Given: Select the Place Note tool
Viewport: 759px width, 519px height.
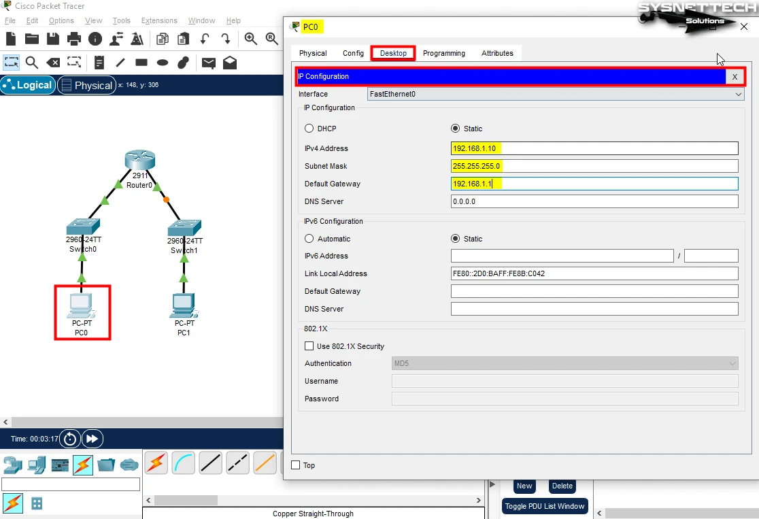Looking at the screenshot, I should tap(99, 63).
